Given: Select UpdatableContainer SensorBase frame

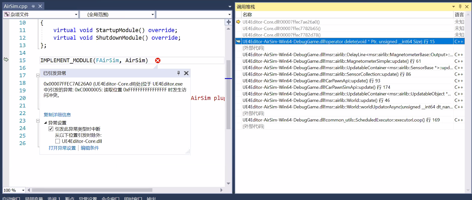Looking at the screenshot, I should 350,68.
